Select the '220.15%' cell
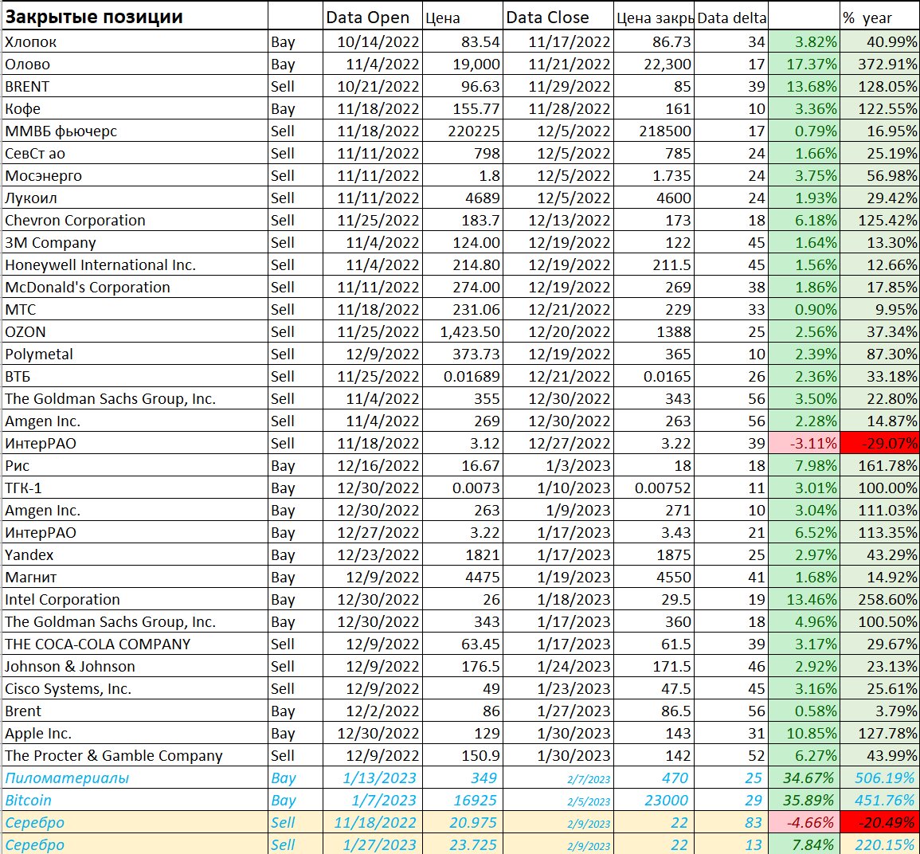920x854 pixels. tap(879, 844)
